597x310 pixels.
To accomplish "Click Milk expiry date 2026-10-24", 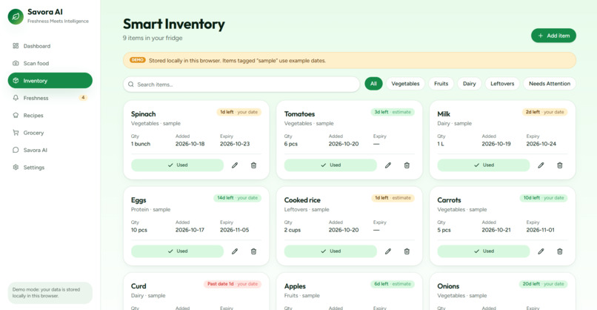I will [x=541, y=144].
